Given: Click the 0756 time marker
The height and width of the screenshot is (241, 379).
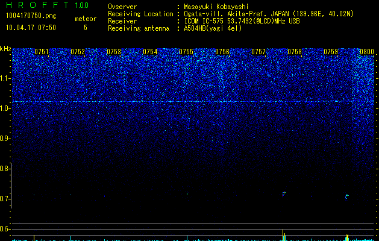Looking at the screenshot, I should click(x=222, y=52).
